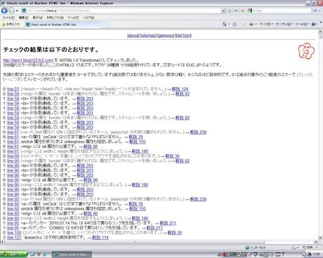
Task: Click the address bar URL field
Action: (x=121, y=11)
